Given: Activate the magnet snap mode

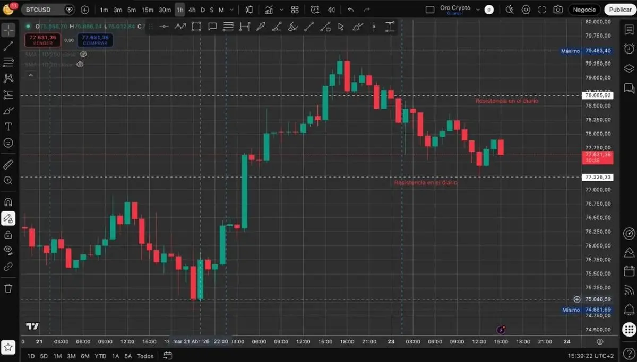Looking at the screenshot, I should point(8,202).
